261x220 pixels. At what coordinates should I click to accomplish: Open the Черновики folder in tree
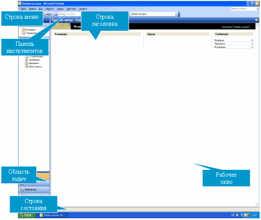(34, 63)
